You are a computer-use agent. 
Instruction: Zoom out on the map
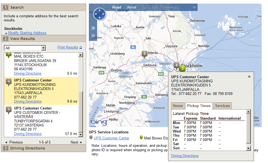[93, 36]
